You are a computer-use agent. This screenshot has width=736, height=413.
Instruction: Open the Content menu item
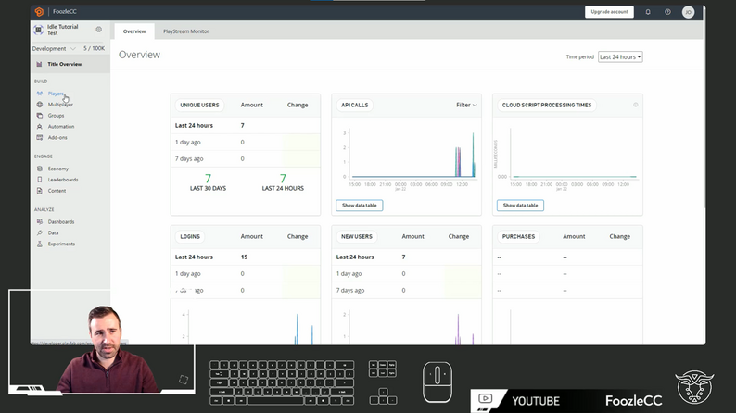point(57,191)
